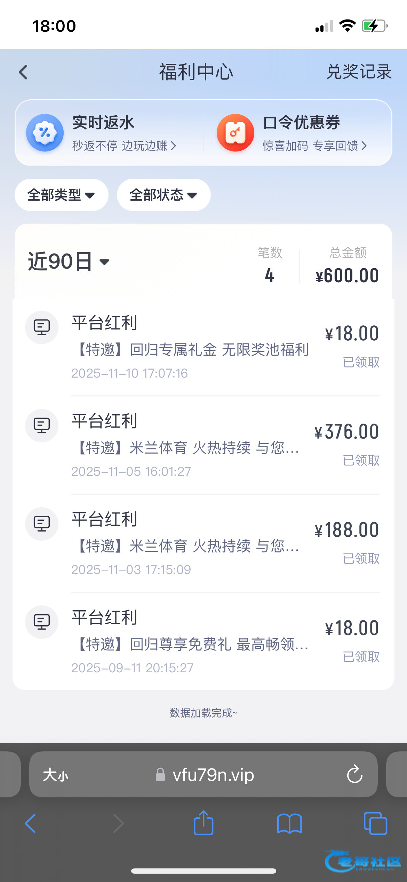
Task: Open the 兑奖记录 page
Action: coord(359,72)
